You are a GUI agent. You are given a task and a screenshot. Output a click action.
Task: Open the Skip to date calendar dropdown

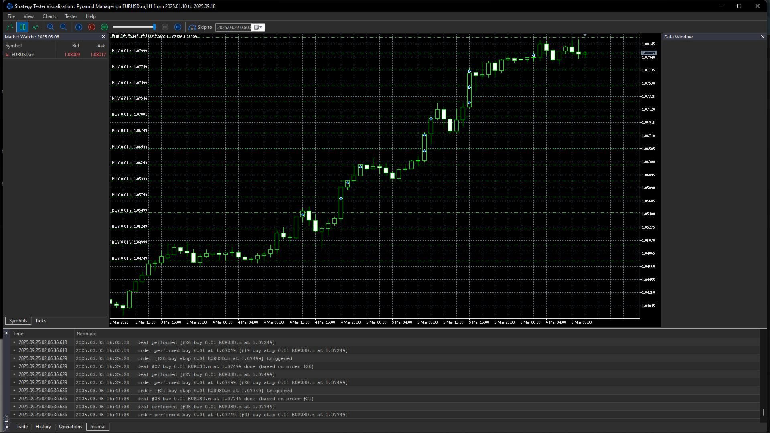click(259, 27)
